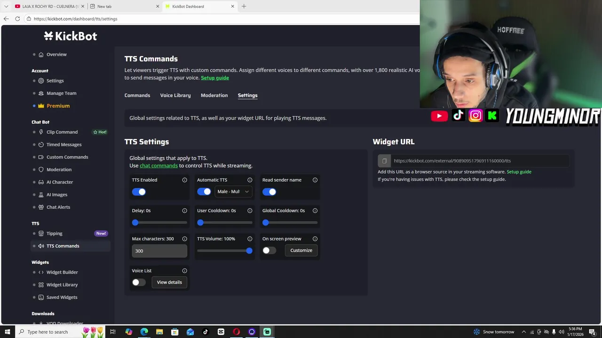Turn off the Automatic TTS toggle

pos(204,192)
